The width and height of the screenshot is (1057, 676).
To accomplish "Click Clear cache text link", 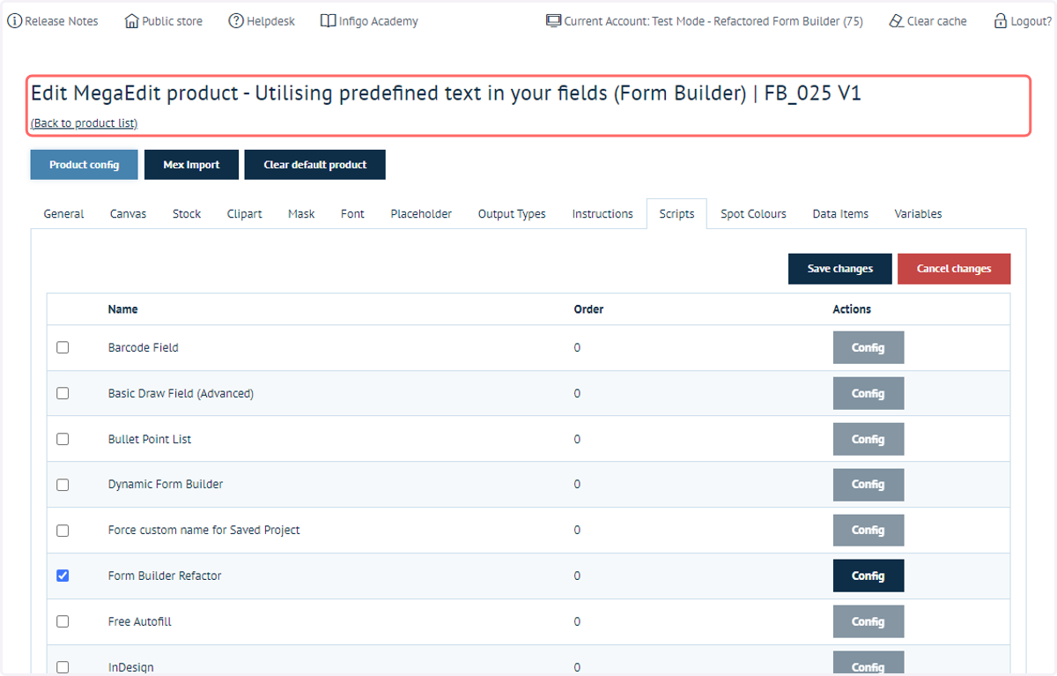I will click(937, 21).
